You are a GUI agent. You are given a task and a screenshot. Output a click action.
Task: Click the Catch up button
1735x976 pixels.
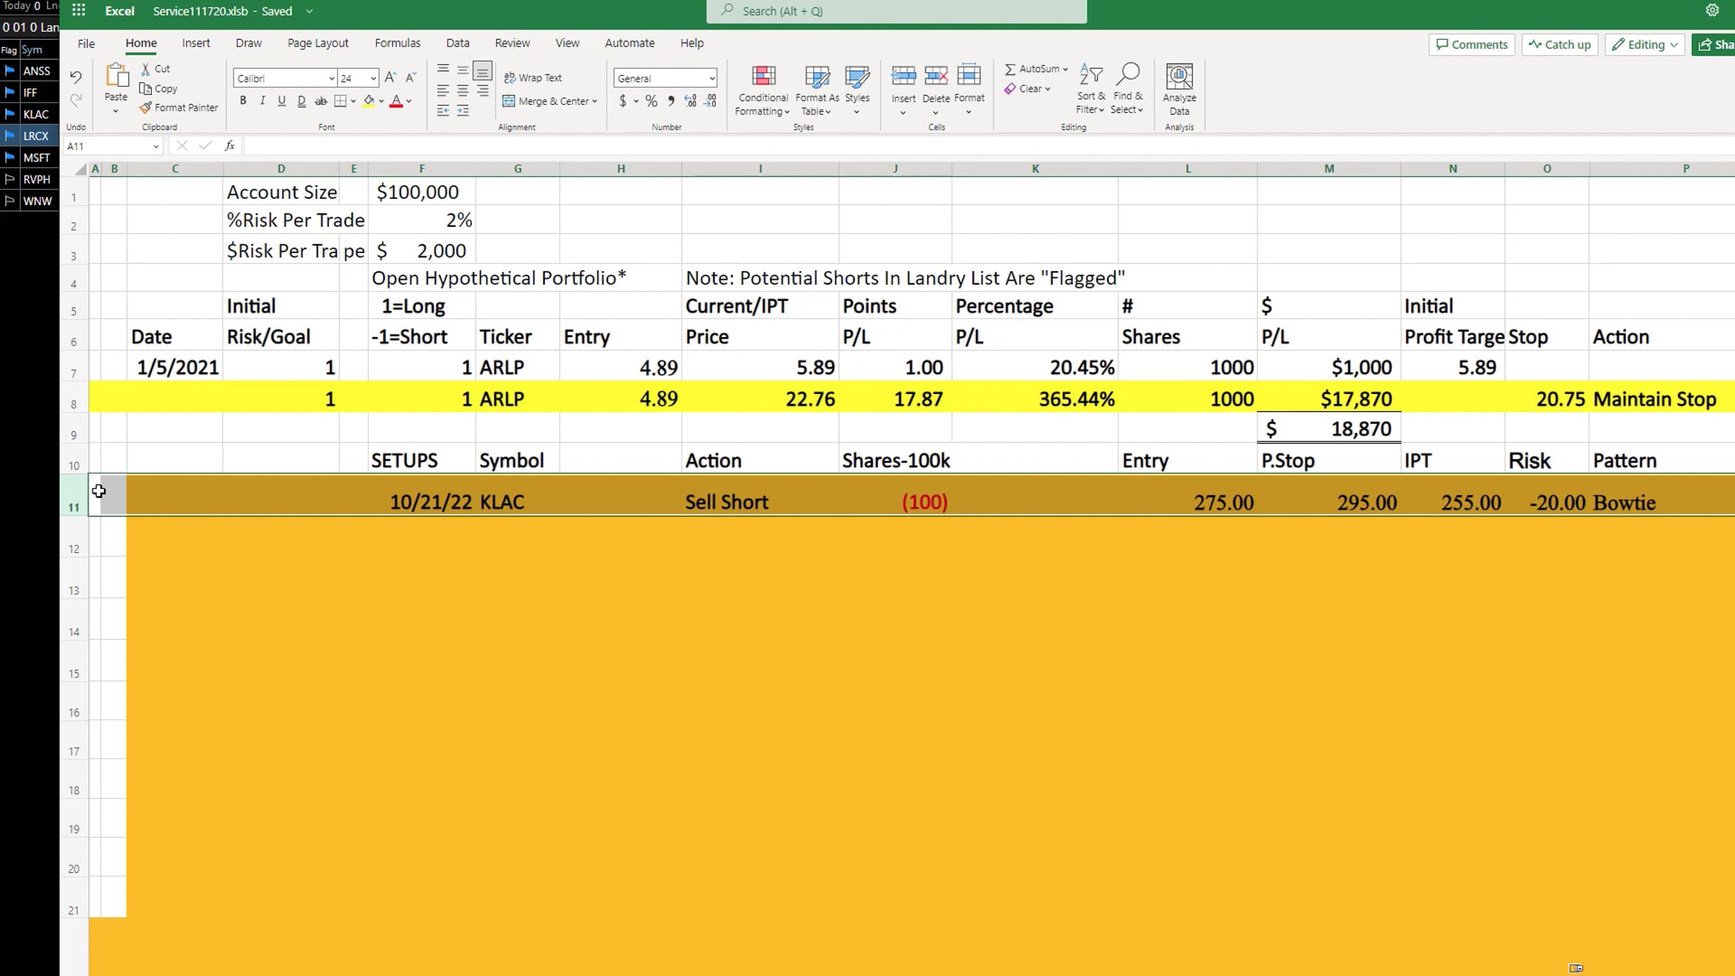click(x=1560, y=45)
